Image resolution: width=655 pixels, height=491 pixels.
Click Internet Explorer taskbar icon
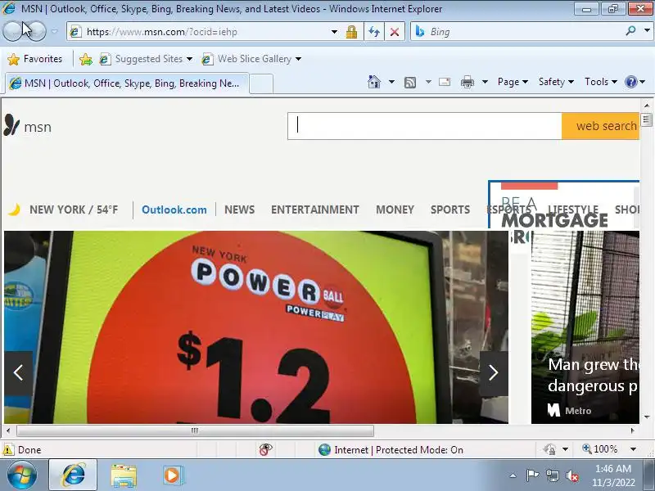73,475
